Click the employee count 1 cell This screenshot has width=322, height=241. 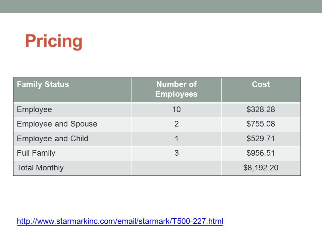click(176, 139)
